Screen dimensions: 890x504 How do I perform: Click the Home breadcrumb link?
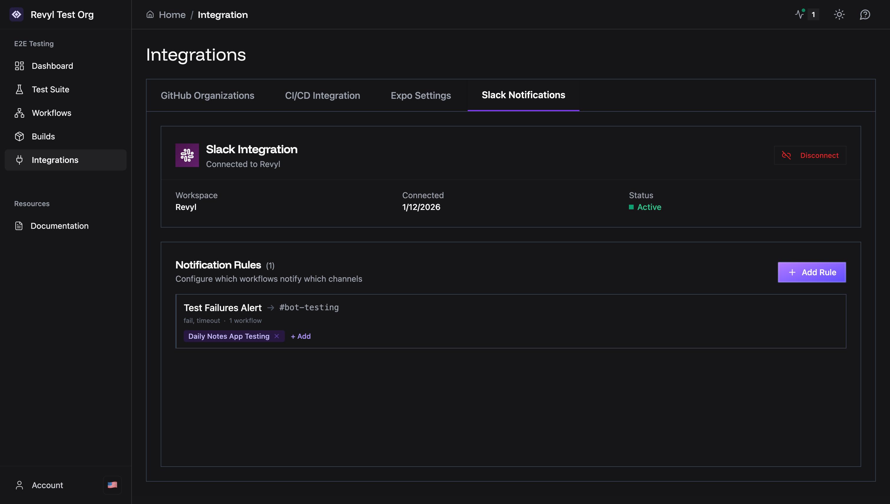(172, 14)
